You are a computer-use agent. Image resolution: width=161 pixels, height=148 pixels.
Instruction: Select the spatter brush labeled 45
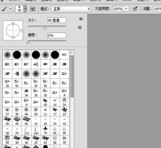point(45,102)
